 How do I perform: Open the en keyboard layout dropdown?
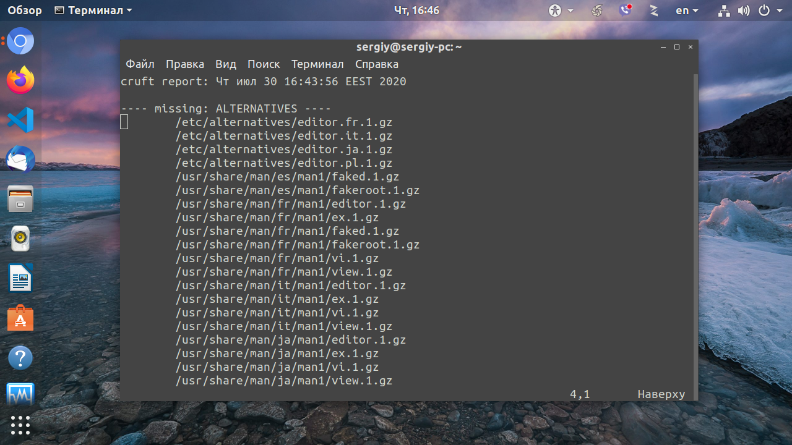(x=687, y=11)
